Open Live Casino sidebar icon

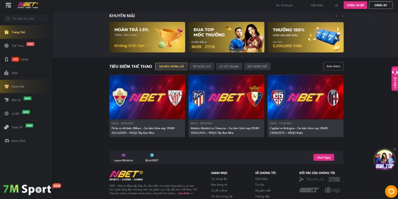click(x=6, y=59)
